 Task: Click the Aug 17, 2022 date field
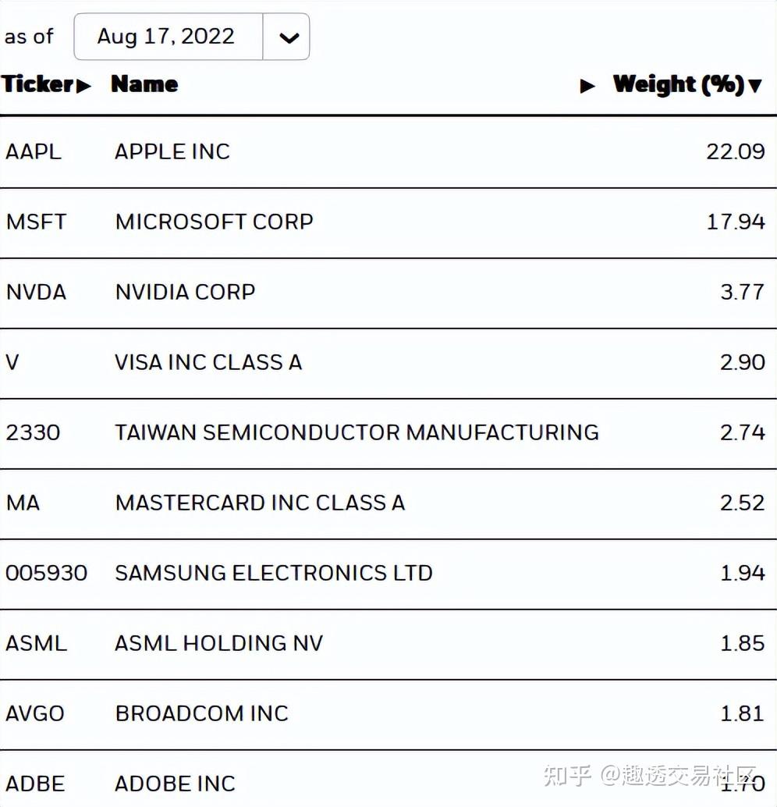(166, 37)
